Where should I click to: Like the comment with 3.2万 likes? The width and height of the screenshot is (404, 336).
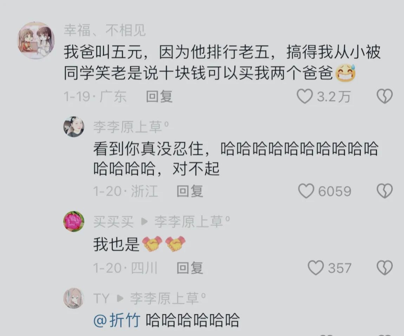305,96
